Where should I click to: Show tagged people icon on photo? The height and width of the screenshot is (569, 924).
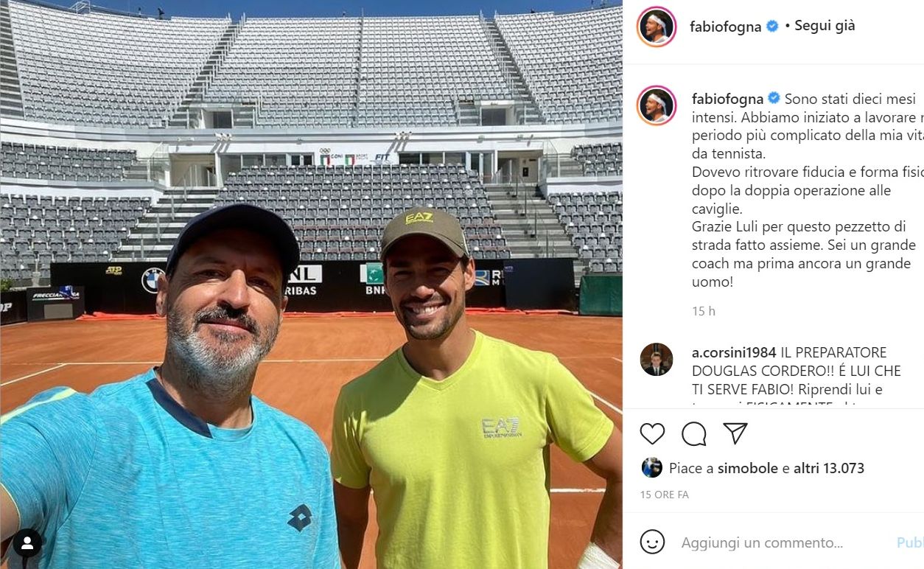point(27,543)
